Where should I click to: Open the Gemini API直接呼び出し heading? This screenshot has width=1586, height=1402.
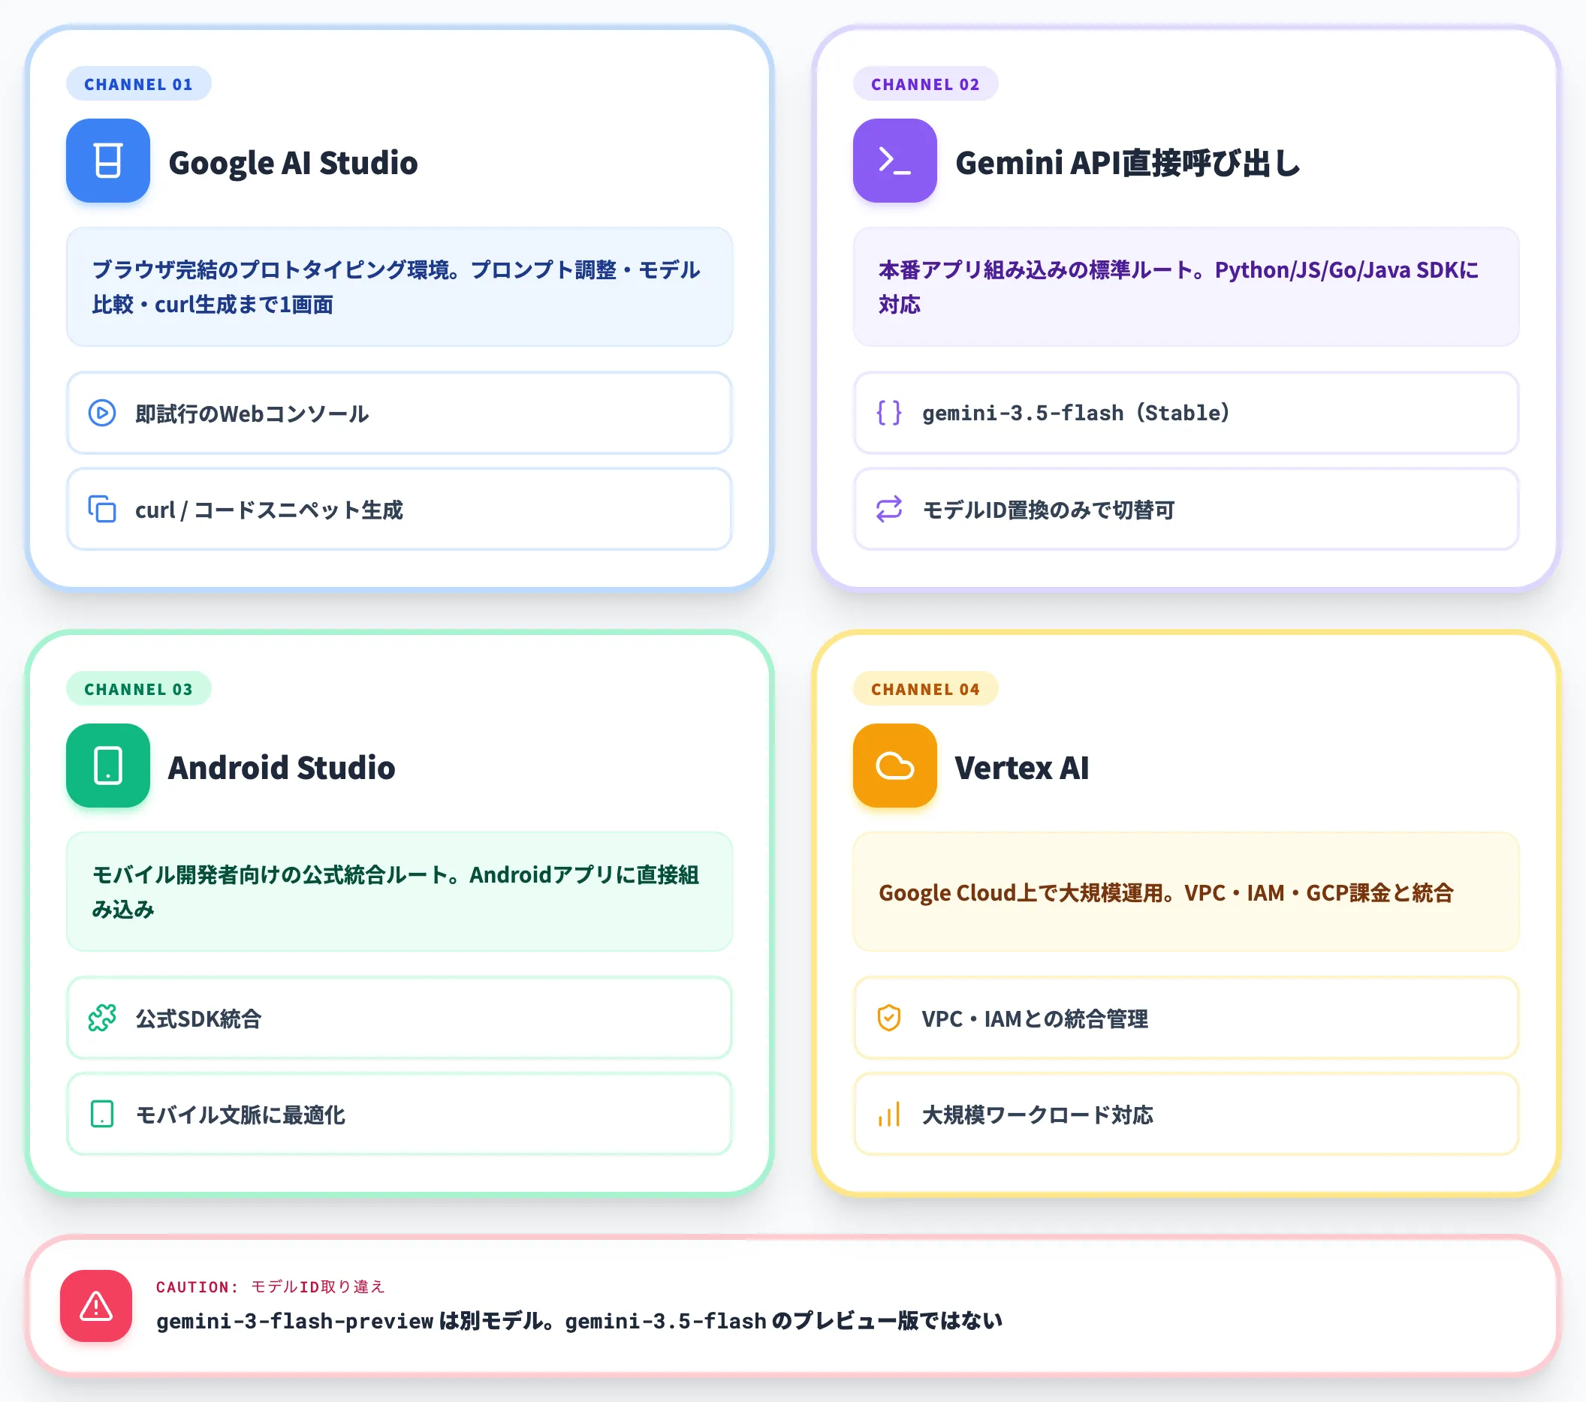coord(1128,163)
